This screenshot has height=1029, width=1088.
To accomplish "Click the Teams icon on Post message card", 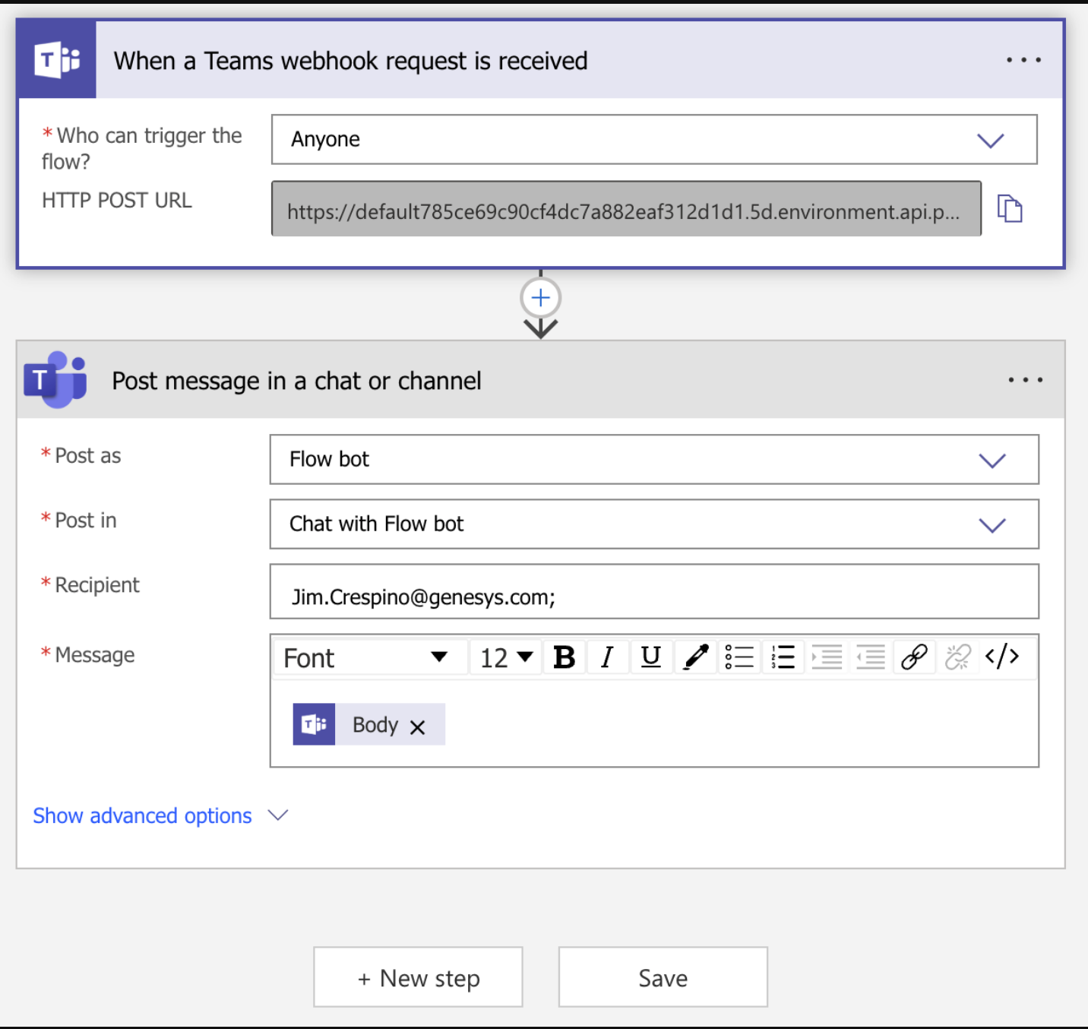I will pyautogui.click(x=55, y=379).
